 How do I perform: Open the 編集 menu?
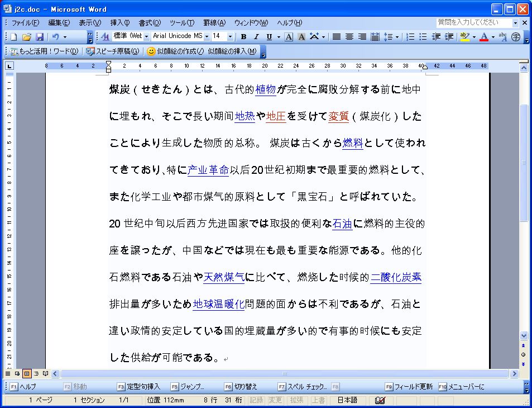coord(59,23)
